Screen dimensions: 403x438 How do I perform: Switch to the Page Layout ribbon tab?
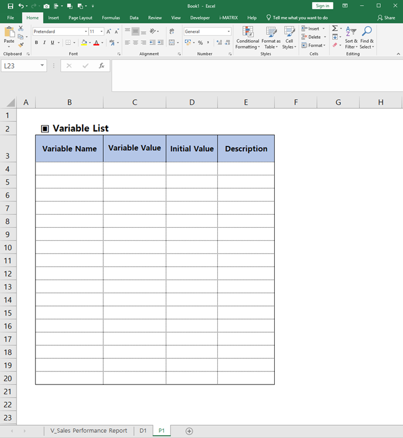pos(80,18)
